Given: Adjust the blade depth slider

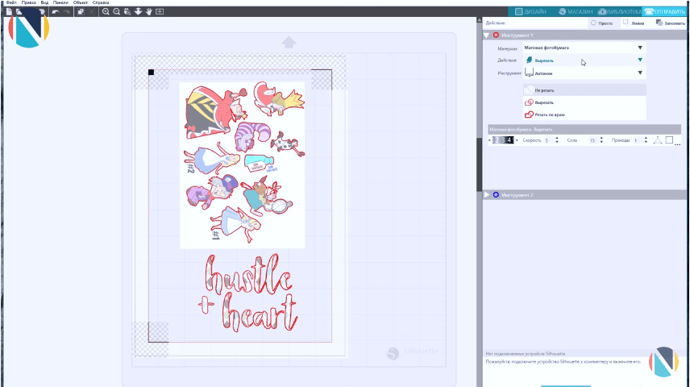Looking at the screenshot, I should [x=503, y=140].
